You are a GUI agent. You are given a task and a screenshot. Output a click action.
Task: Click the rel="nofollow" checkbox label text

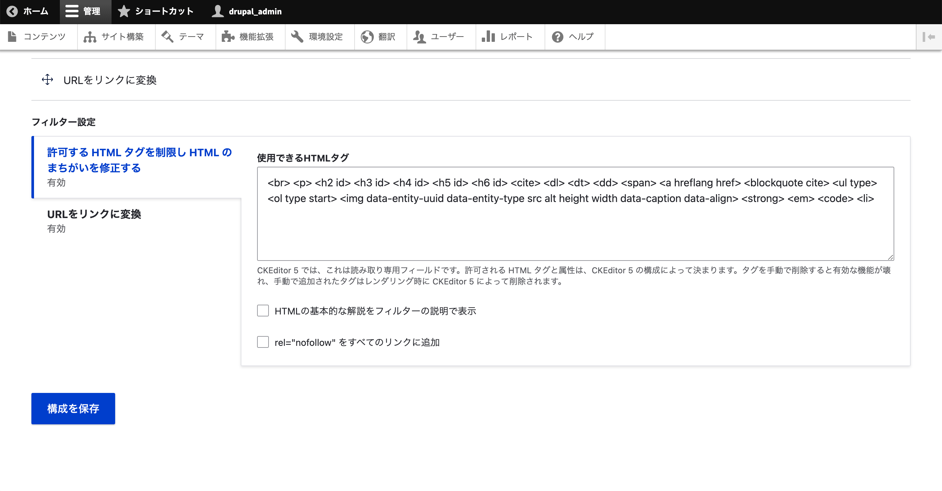[x=357, y=343]
